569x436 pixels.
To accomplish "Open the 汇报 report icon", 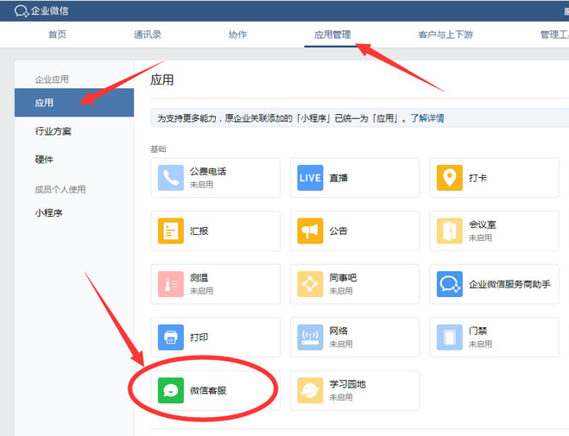I will pyautogui.click(x=172, y=231).
